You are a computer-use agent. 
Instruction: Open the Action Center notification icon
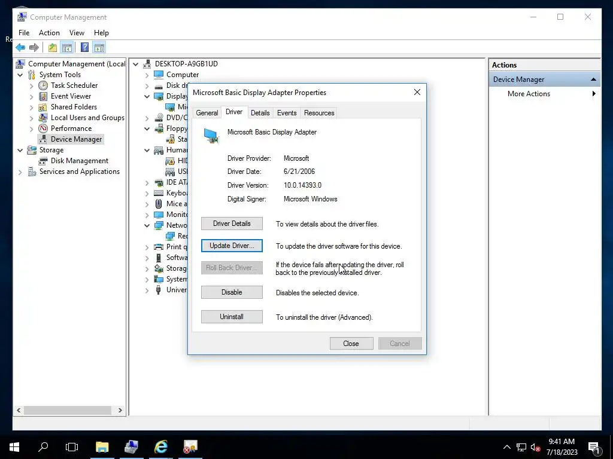point(594,447)
